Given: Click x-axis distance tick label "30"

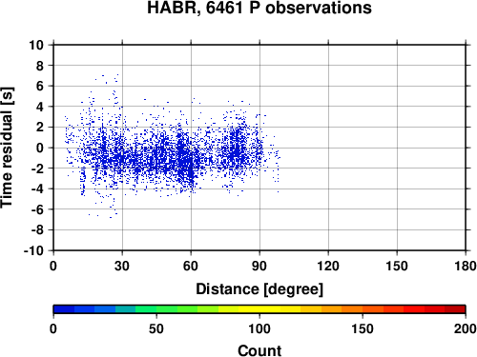Looking at the screenshot, I should 122,266.
